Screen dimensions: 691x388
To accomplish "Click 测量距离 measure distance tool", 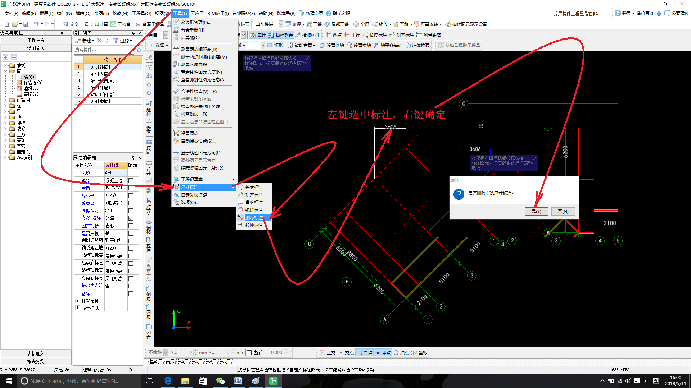I will (x=429, y=35).
